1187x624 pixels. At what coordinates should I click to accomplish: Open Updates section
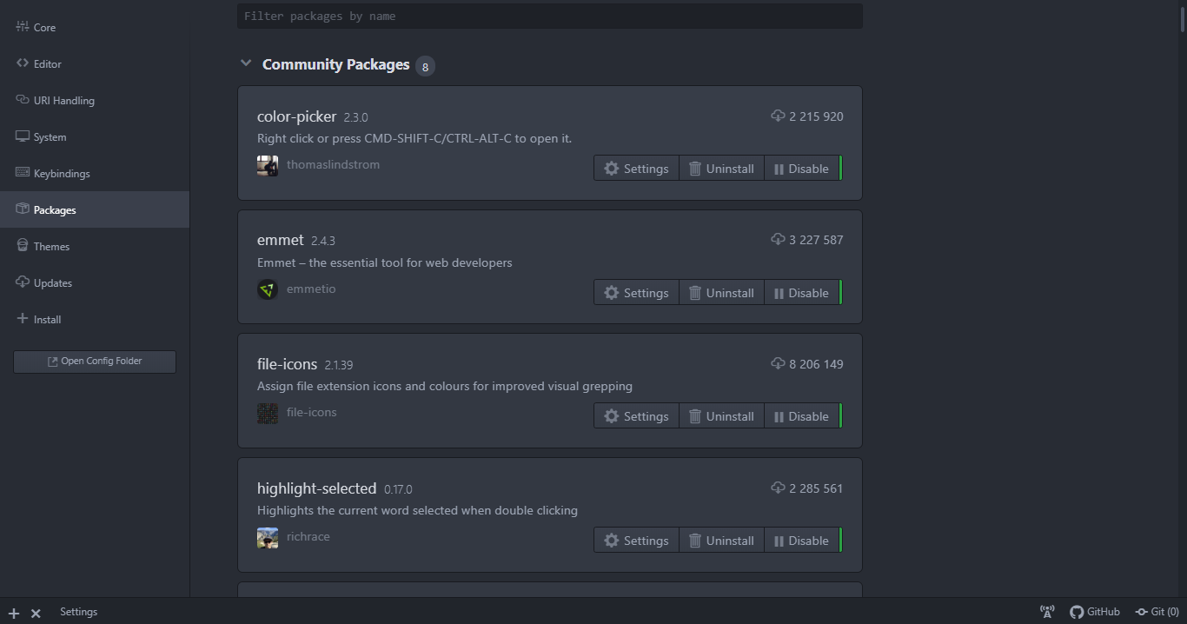click(x=94, y=282)
